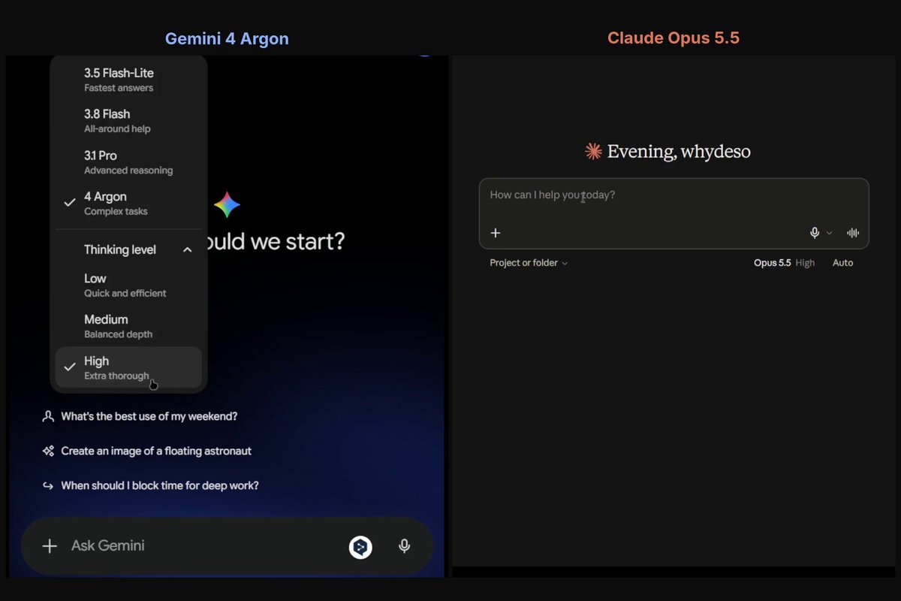This screenshot has width=901, height=601.
Task: Select the checked 4 Argon model
Action: pyautogui.click(x=128, y=204)
